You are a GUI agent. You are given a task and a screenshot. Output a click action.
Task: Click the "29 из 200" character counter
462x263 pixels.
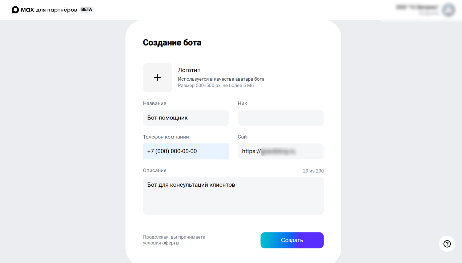313,171
